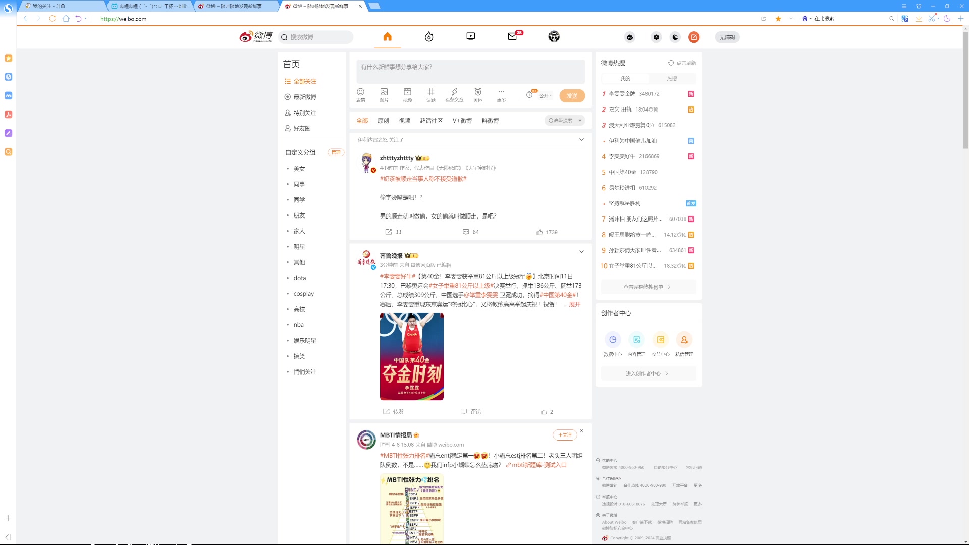
Task: Expand the 高级搜索 advanced search options
Action: click(564, 120)
